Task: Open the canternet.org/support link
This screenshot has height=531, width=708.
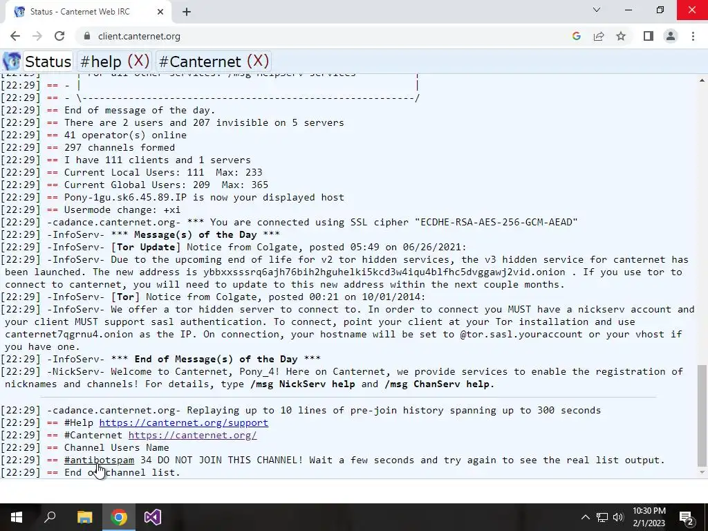Action: pyautogui.click(x=184, y=422)
